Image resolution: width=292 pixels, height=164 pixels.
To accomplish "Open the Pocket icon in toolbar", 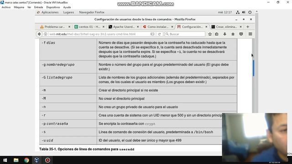I will point(241,34).
